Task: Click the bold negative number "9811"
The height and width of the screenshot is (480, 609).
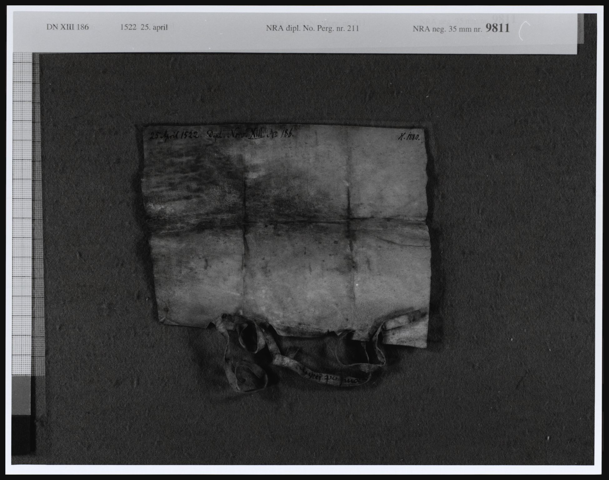Action: click(x=498, y=28)
